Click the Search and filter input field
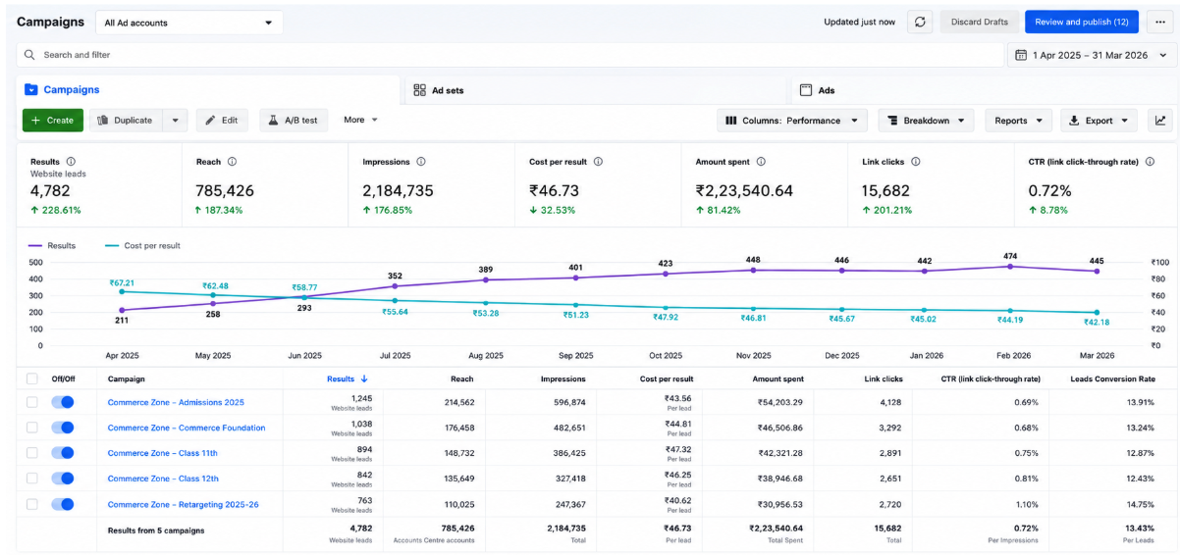The width and height of the screenshot is (1180, 555). pos(510,55)
